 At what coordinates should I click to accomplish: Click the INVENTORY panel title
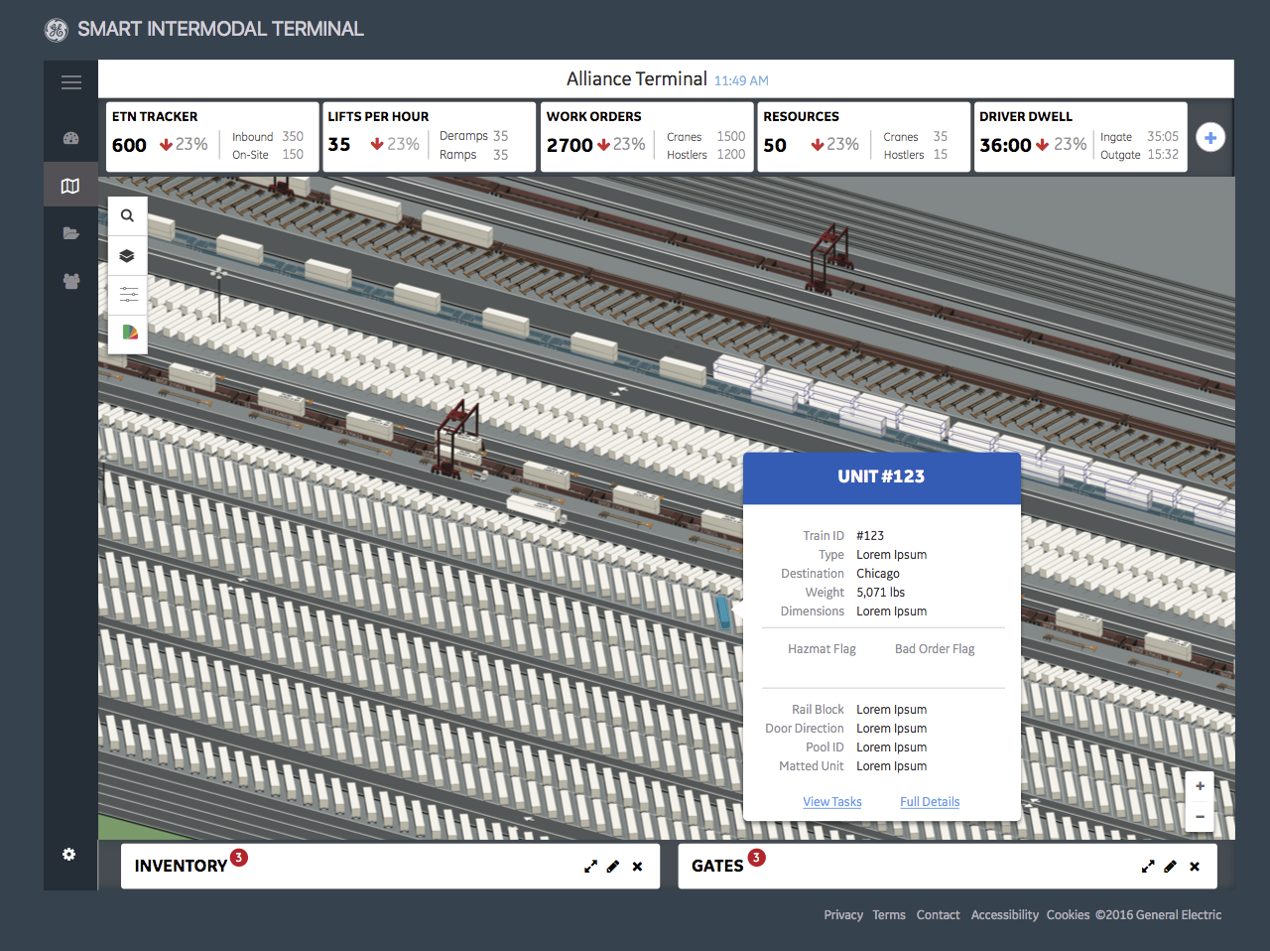point(181,867)
